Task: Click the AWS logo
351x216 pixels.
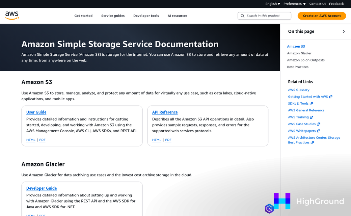Action: click(x=12, y=15)
